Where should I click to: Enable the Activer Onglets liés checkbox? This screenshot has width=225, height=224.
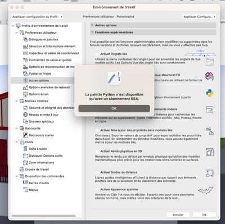click(97, 54)
